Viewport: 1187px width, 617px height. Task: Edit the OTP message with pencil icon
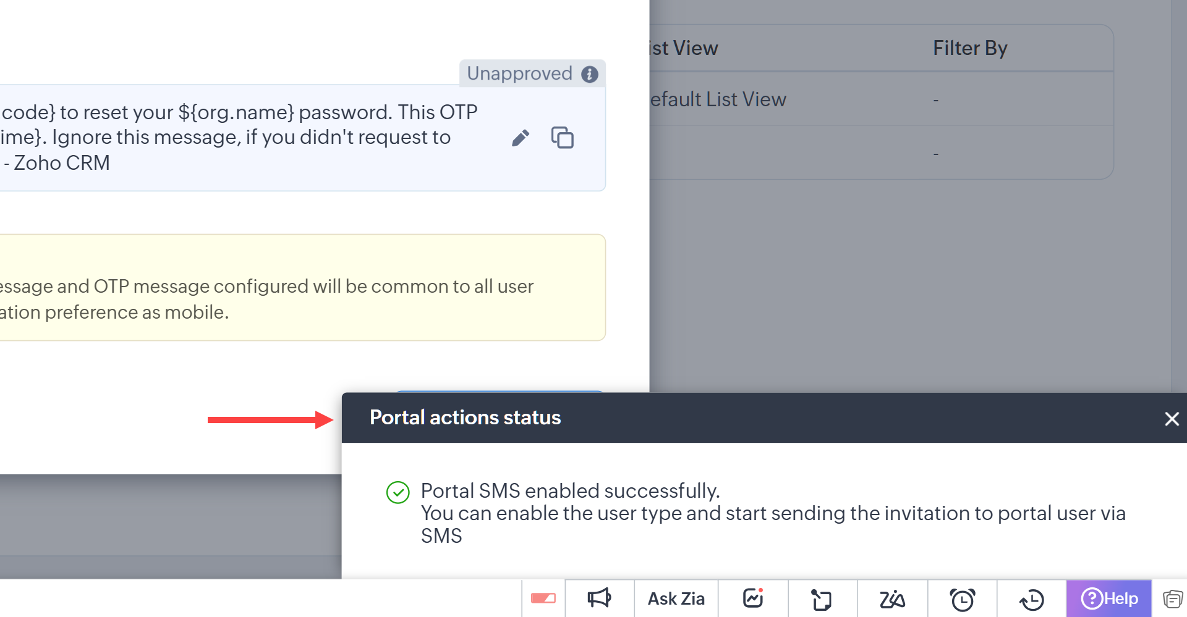click(x=521, y=138)
